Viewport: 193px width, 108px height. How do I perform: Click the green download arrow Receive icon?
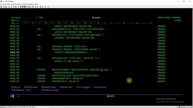click(11, 7)
